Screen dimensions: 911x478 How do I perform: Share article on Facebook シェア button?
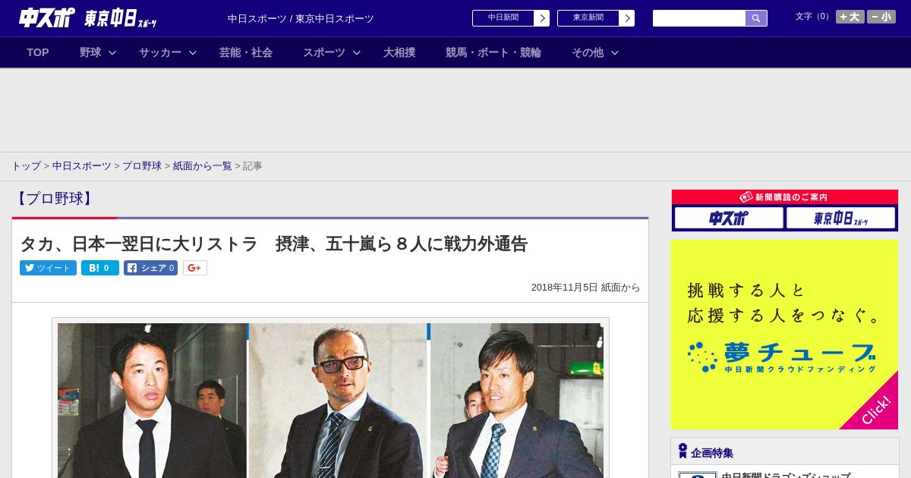point(150,268)
